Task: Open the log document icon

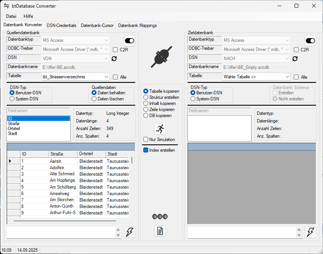Action: [160, 231]
